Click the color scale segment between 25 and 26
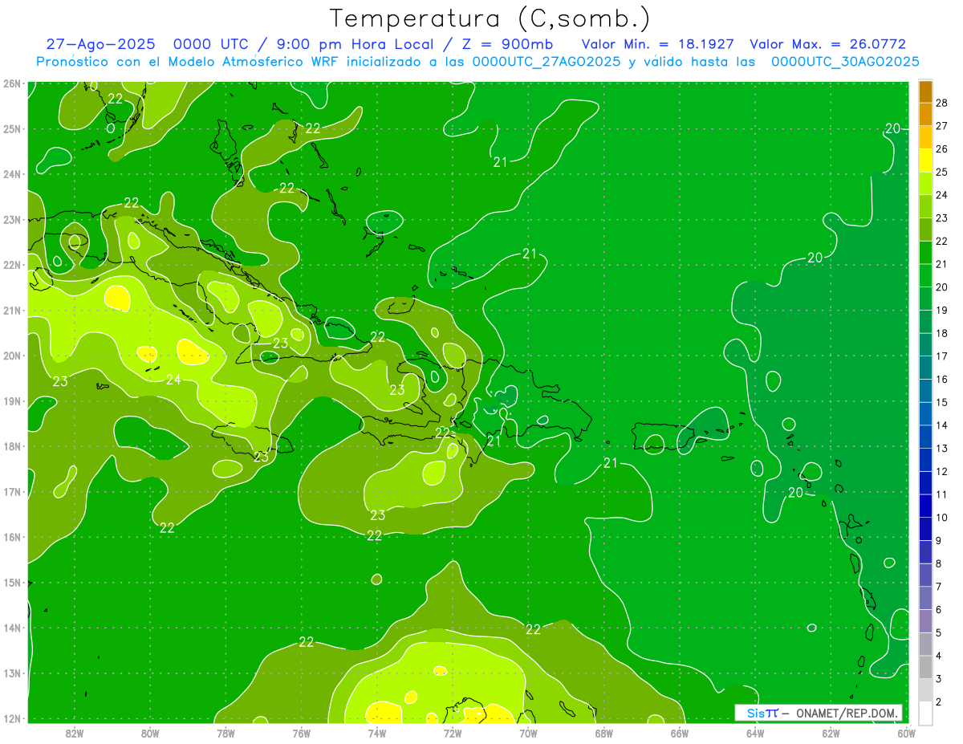This screenshot has height=744, width=963. click(x=925, y=161)
